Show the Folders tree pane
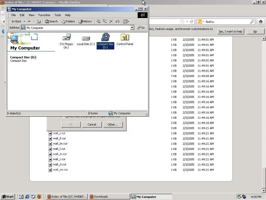This screenshot has height=200, width=266. point(68,21)
